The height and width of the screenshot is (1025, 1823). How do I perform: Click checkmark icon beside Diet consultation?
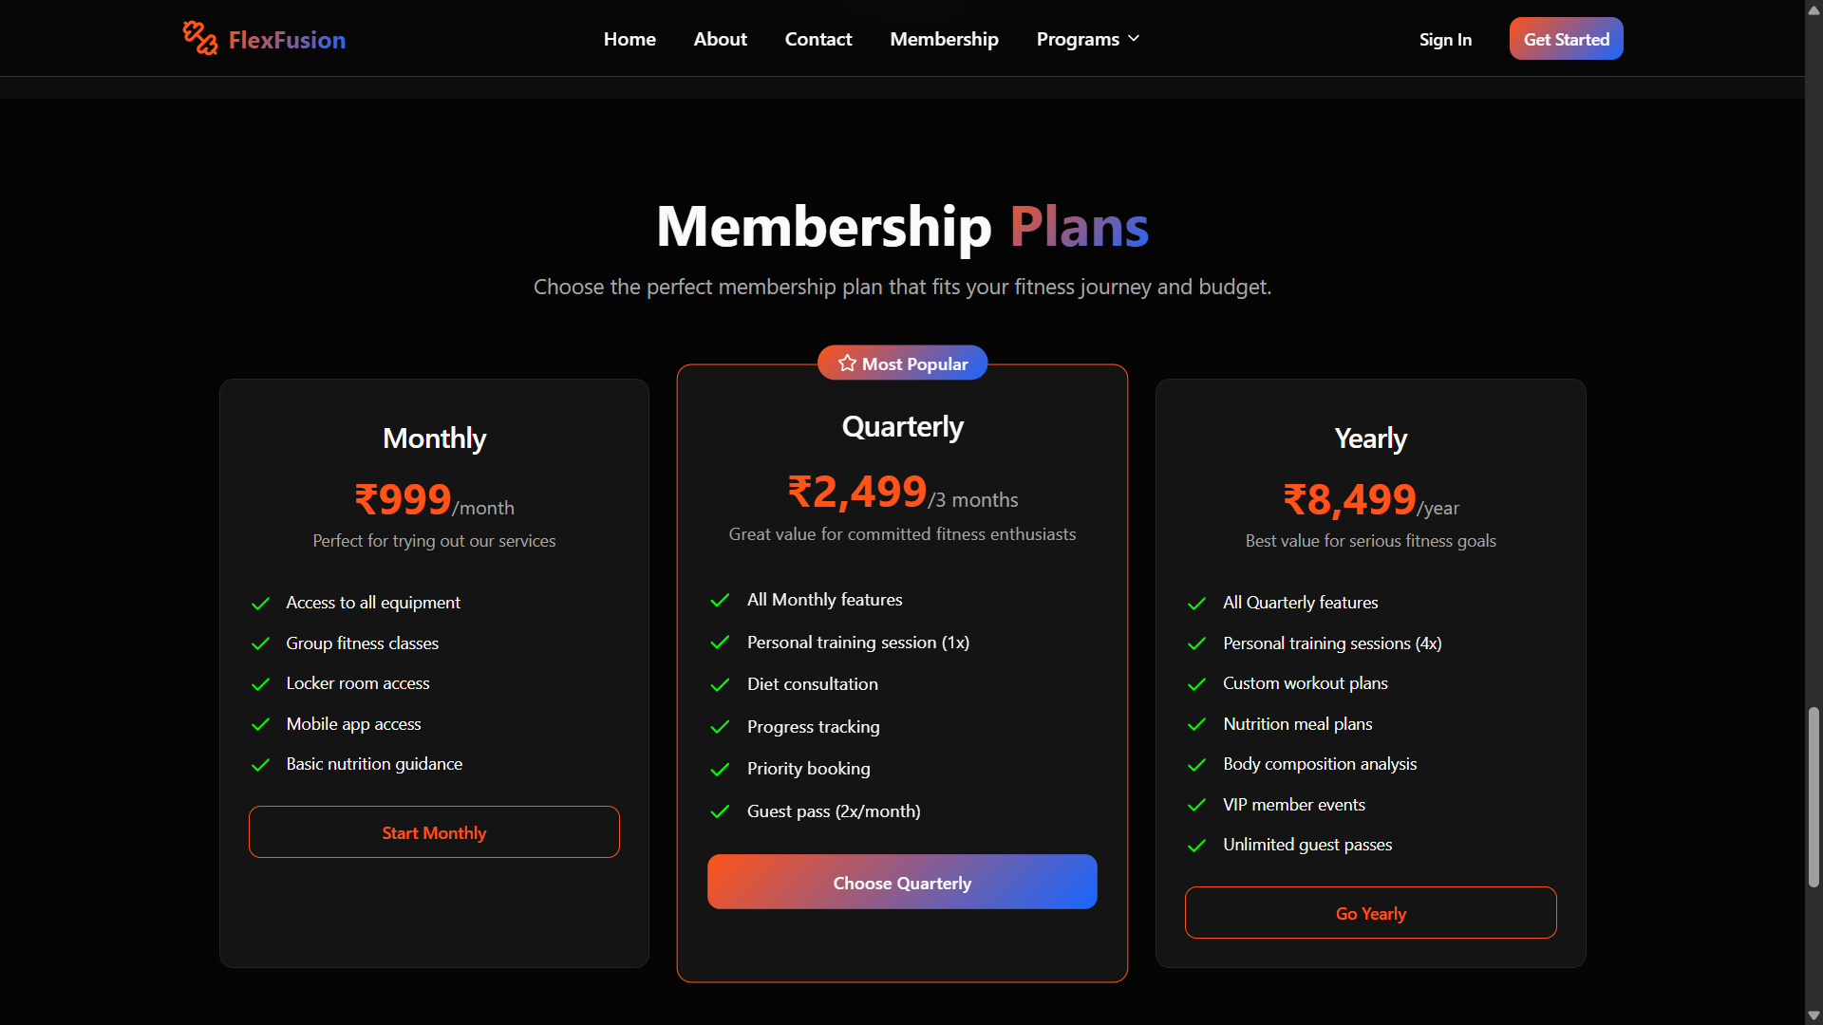click(x=721, y=685)
